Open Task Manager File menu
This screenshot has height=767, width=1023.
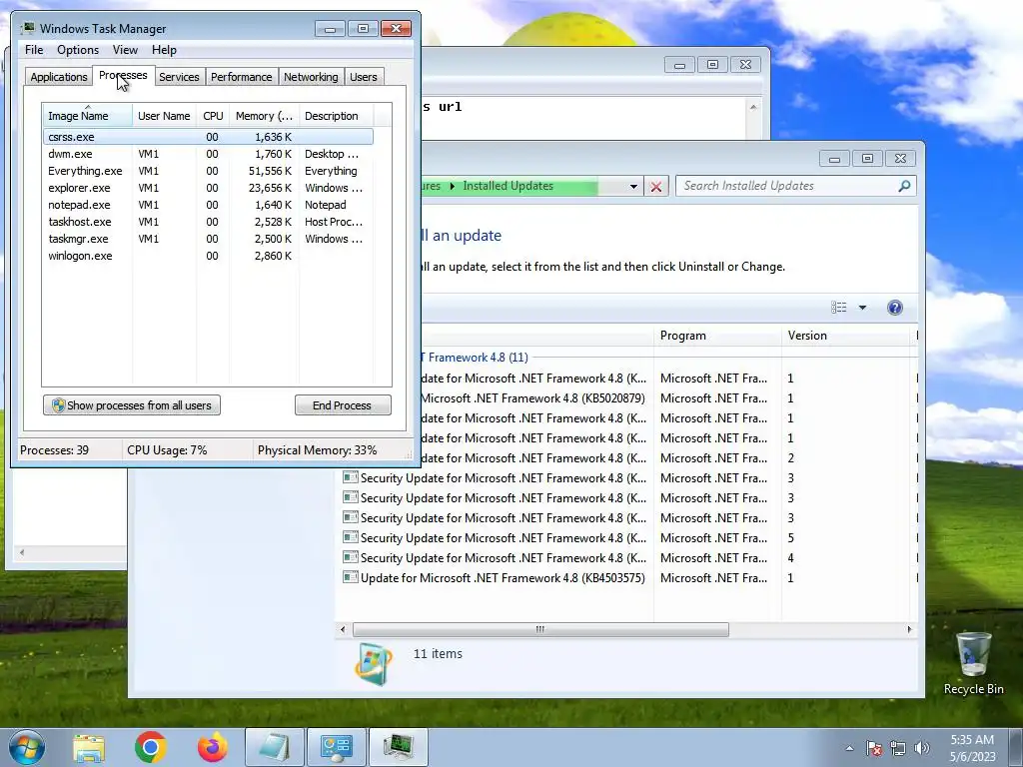point(34,50)
